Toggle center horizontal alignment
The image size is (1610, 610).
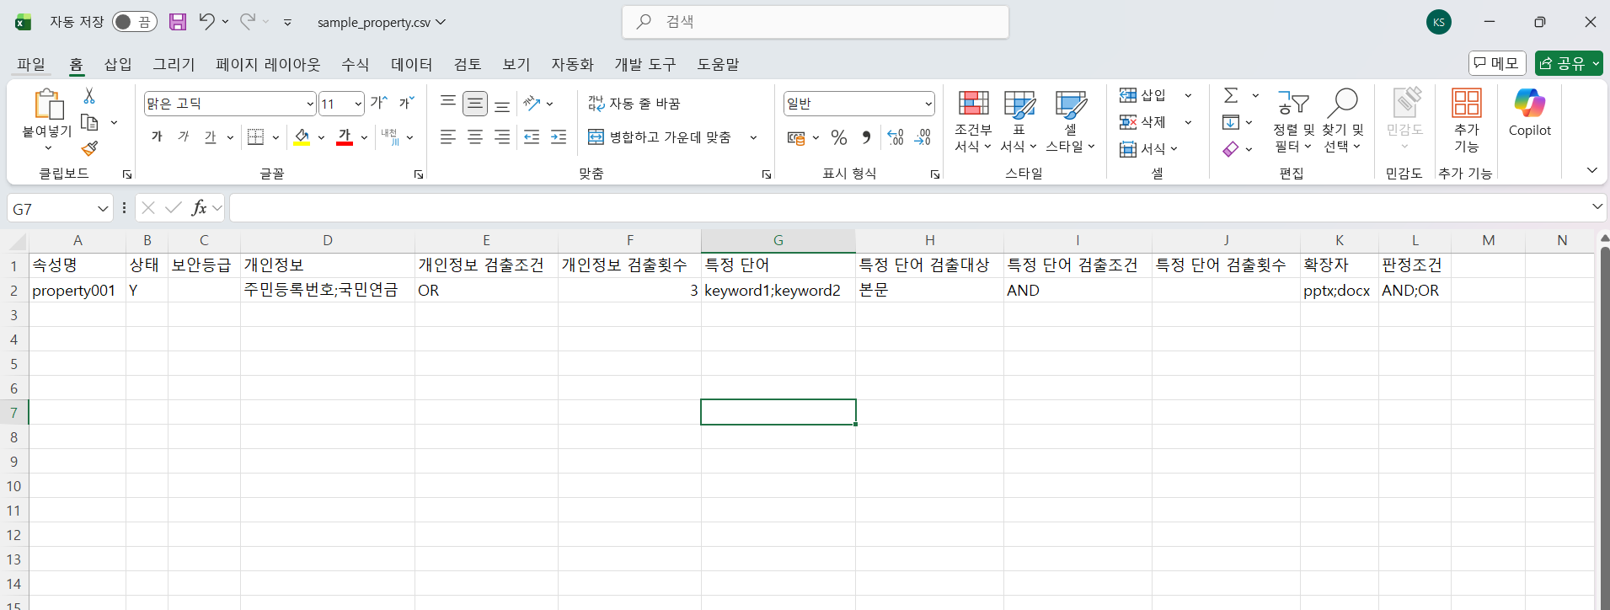(x=475, y=137)
